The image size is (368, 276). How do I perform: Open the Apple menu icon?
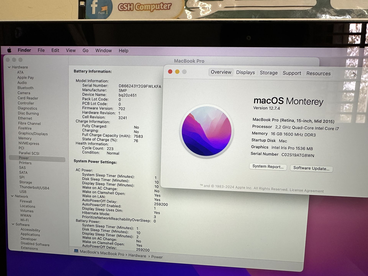(x=9, y=50)
